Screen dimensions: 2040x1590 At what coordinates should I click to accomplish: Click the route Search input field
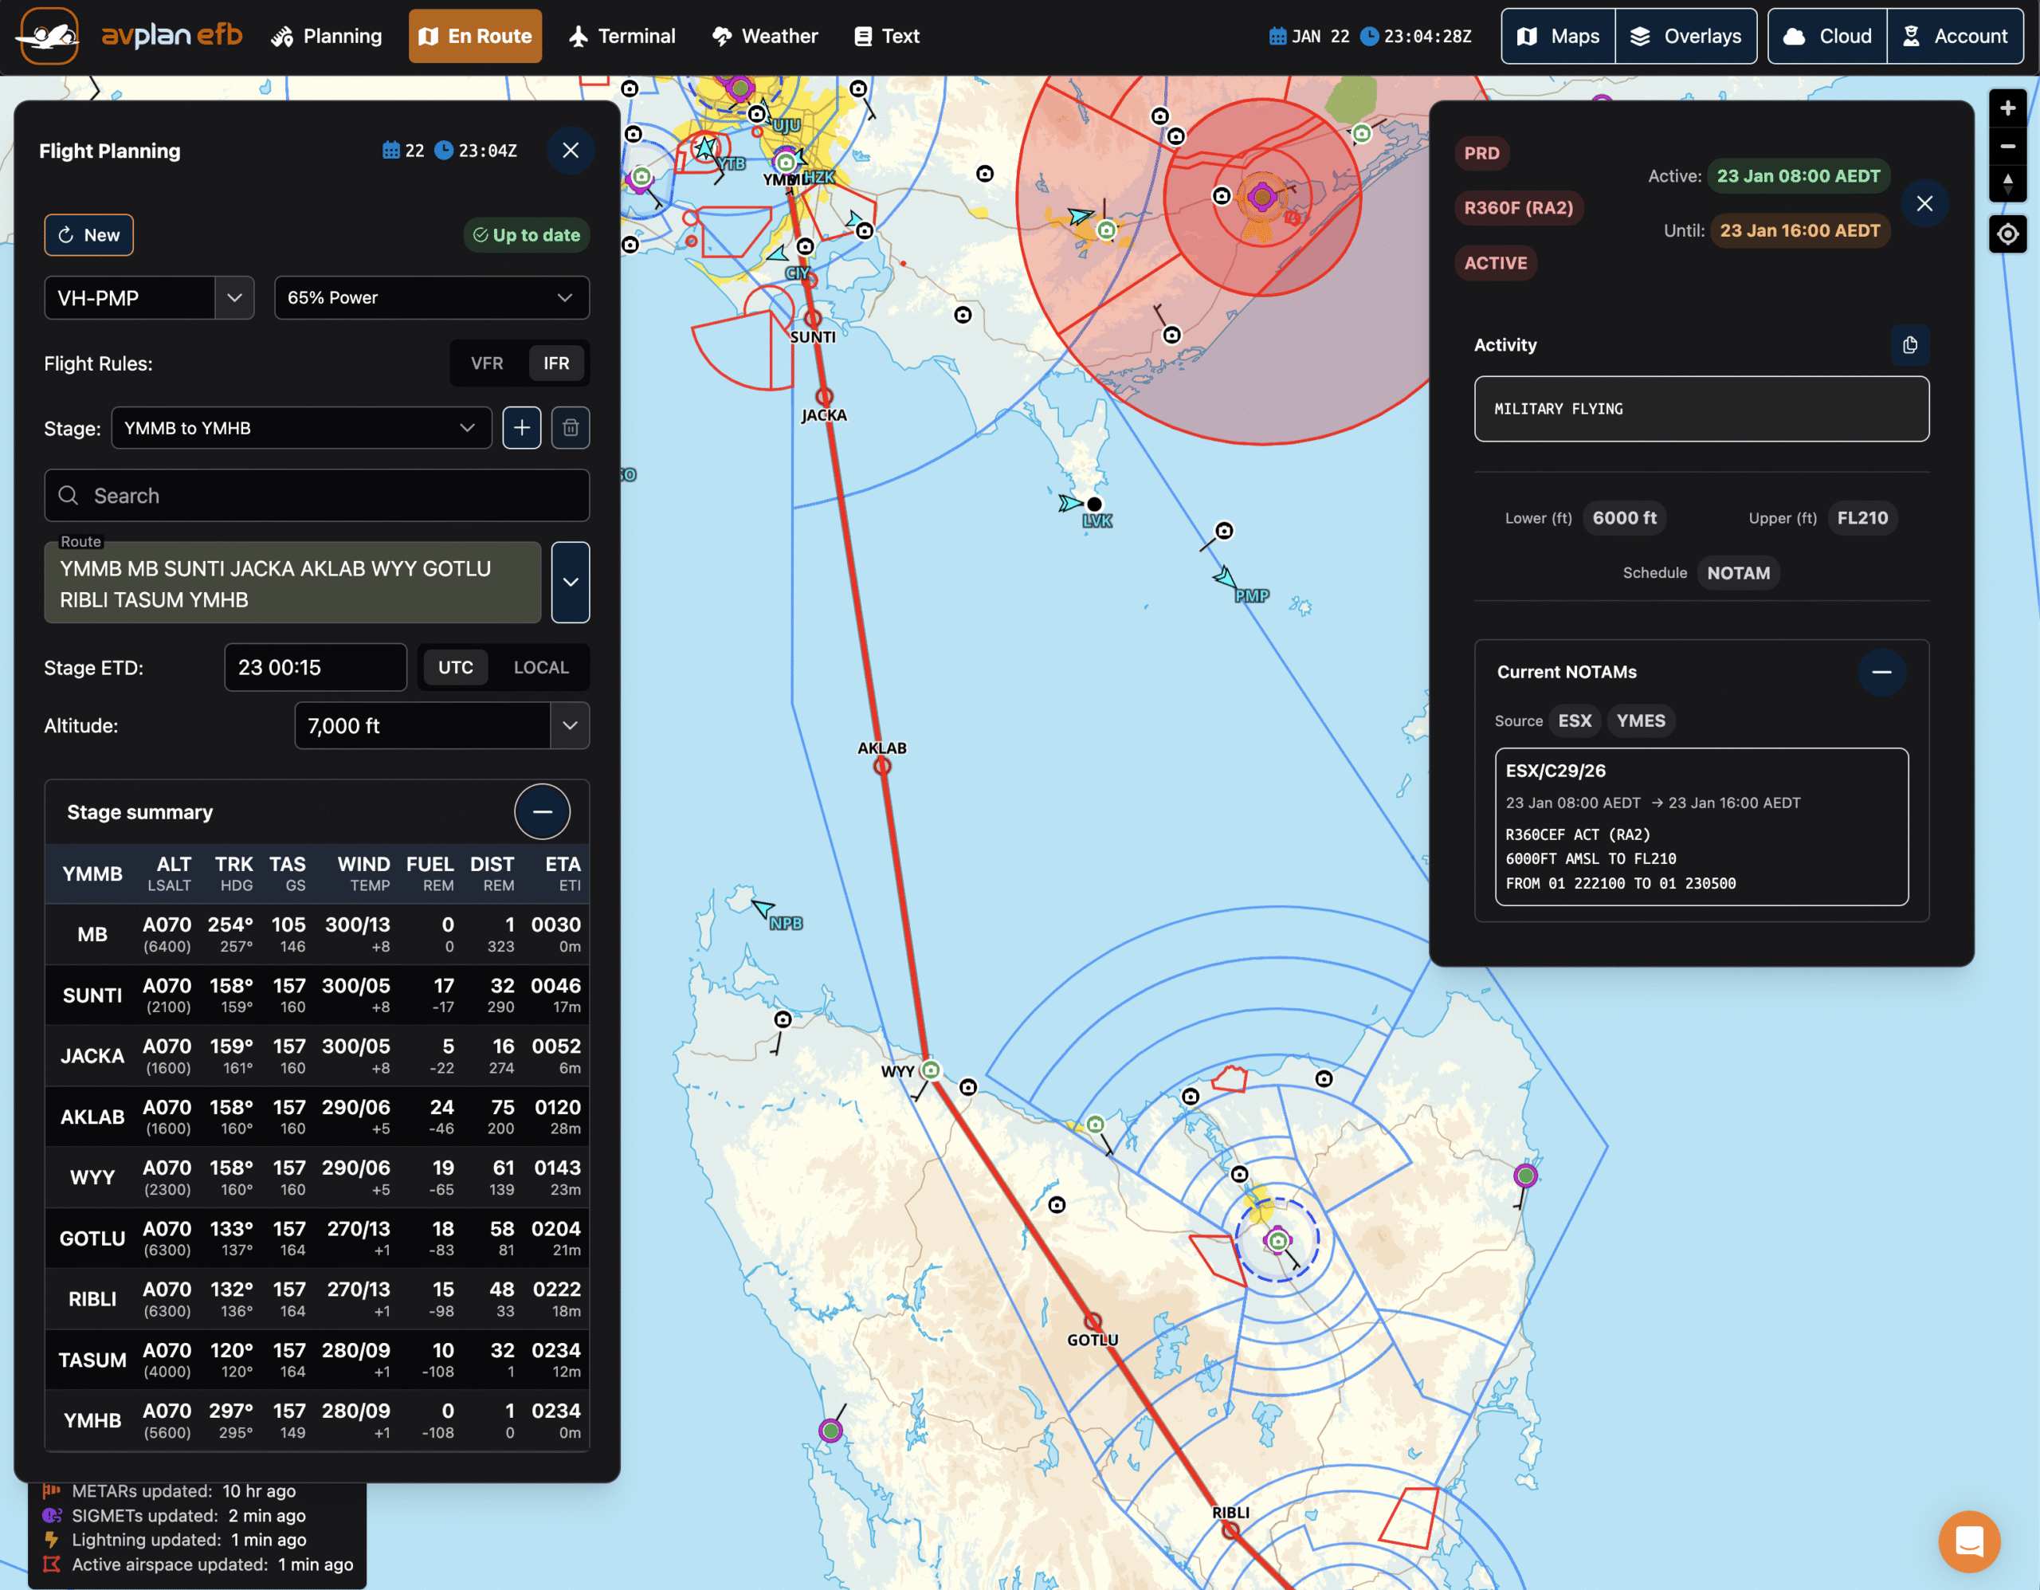(318, 496)
